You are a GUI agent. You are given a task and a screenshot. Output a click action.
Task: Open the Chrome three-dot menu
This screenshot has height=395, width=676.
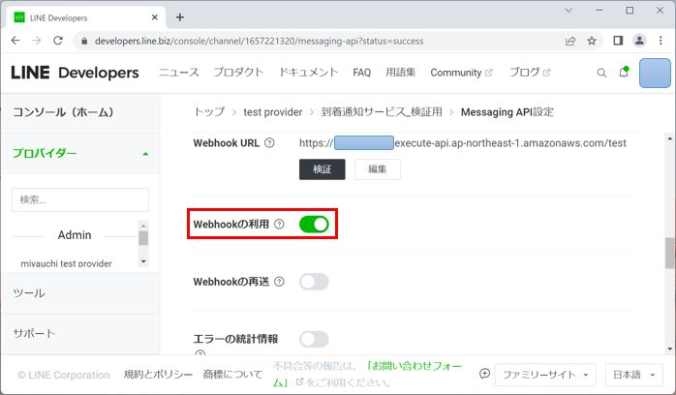661,41
